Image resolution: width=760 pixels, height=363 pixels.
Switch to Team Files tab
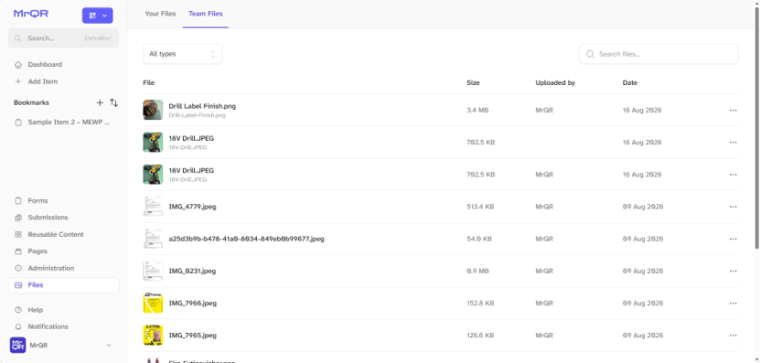coord(206,14)
